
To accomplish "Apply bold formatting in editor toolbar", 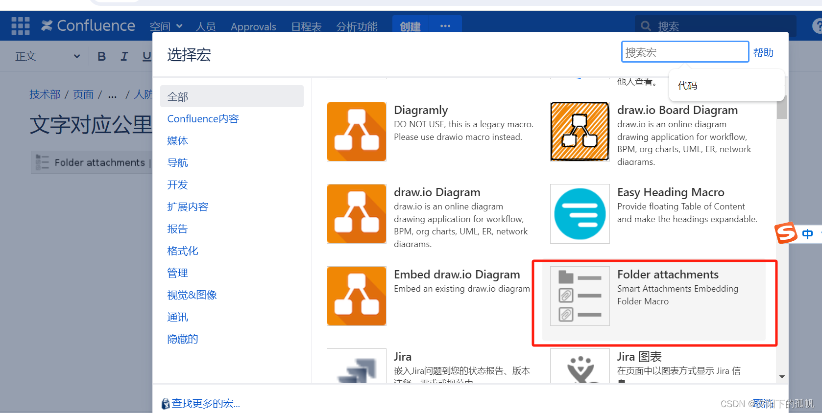I will 101,56.
